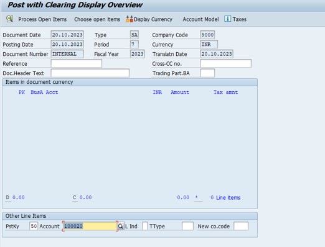
Task: Click the Doc.Header Text field
Action: (x=90, y=73)
